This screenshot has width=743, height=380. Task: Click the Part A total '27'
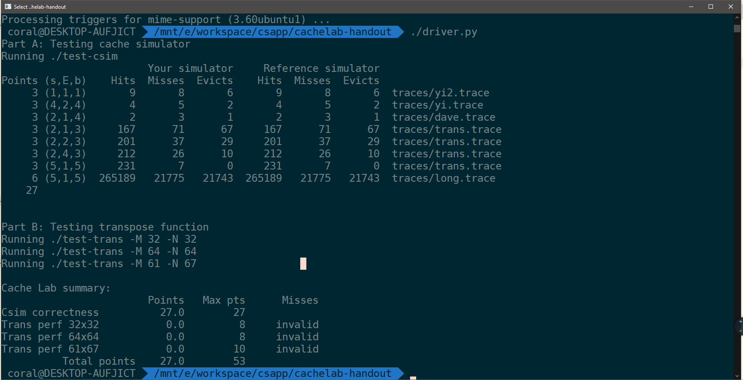point(32,190)
